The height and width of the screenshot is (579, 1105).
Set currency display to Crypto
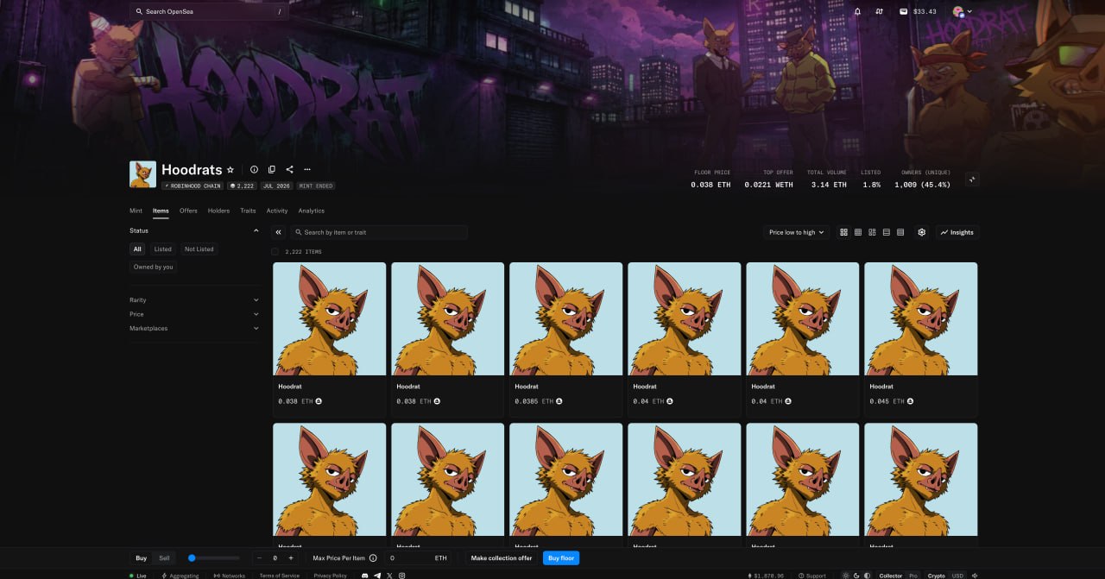pyautogui.click(x=937, y=575)
